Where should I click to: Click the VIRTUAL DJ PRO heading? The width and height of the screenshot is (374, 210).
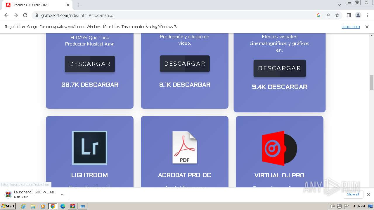click(x=280, y=175)
